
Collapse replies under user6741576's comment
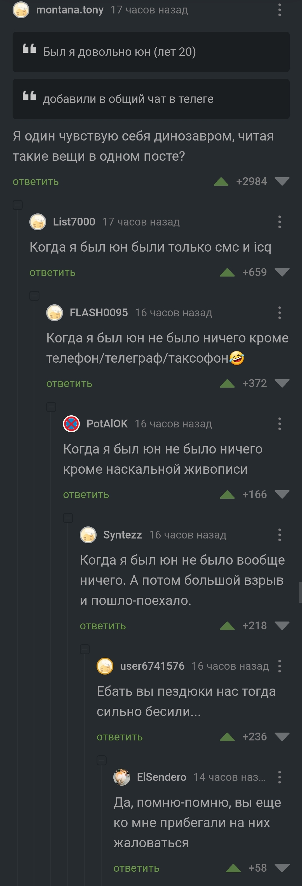(102, 760)
